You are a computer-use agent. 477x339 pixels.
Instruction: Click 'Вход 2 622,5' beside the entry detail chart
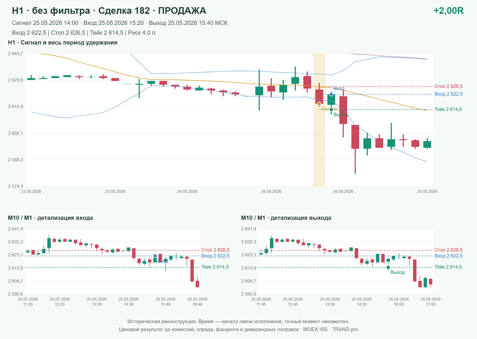click(215, 256)
